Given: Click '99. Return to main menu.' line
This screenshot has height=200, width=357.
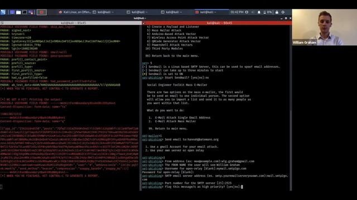Looking at the screenshot, I should (x=168, y=128).
